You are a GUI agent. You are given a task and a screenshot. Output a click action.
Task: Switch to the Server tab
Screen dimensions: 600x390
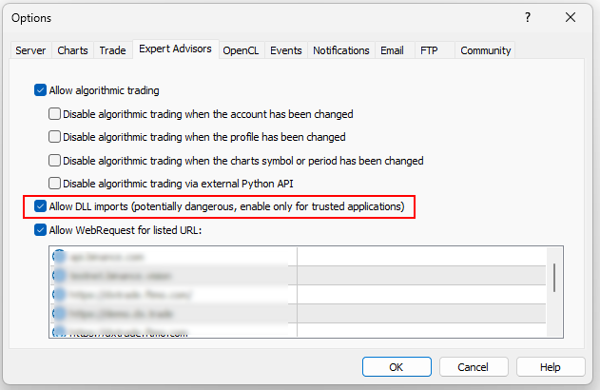tap(30, 50)
